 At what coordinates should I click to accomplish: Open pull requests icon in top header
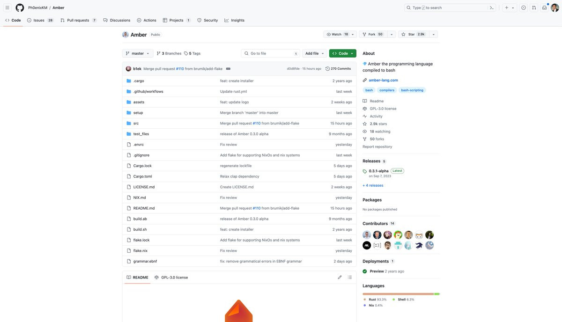(x=534, y=7)
